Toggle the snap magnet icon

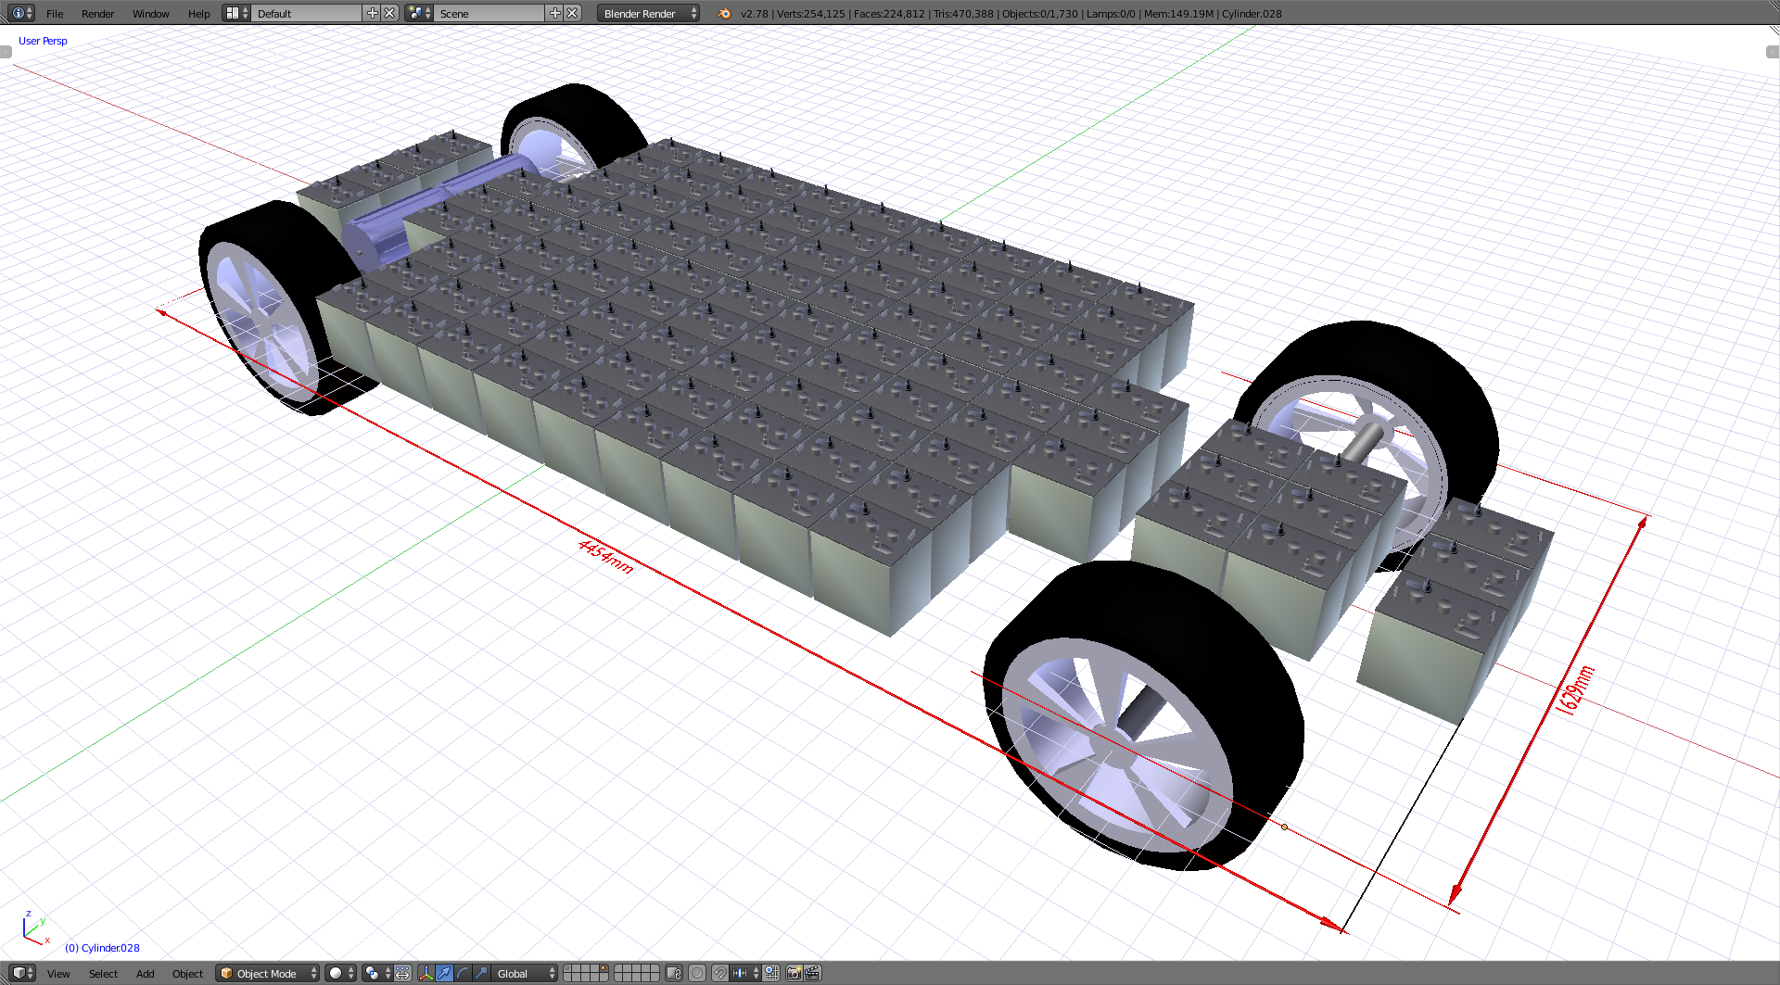pyautogui.click(x=719, y=974)
